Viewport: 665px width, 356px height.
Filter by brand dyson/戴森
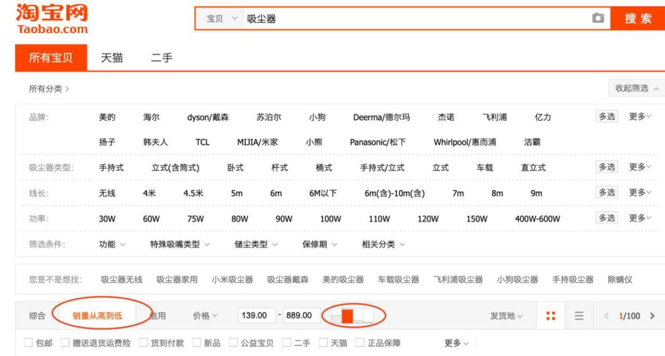click(208, 117)
